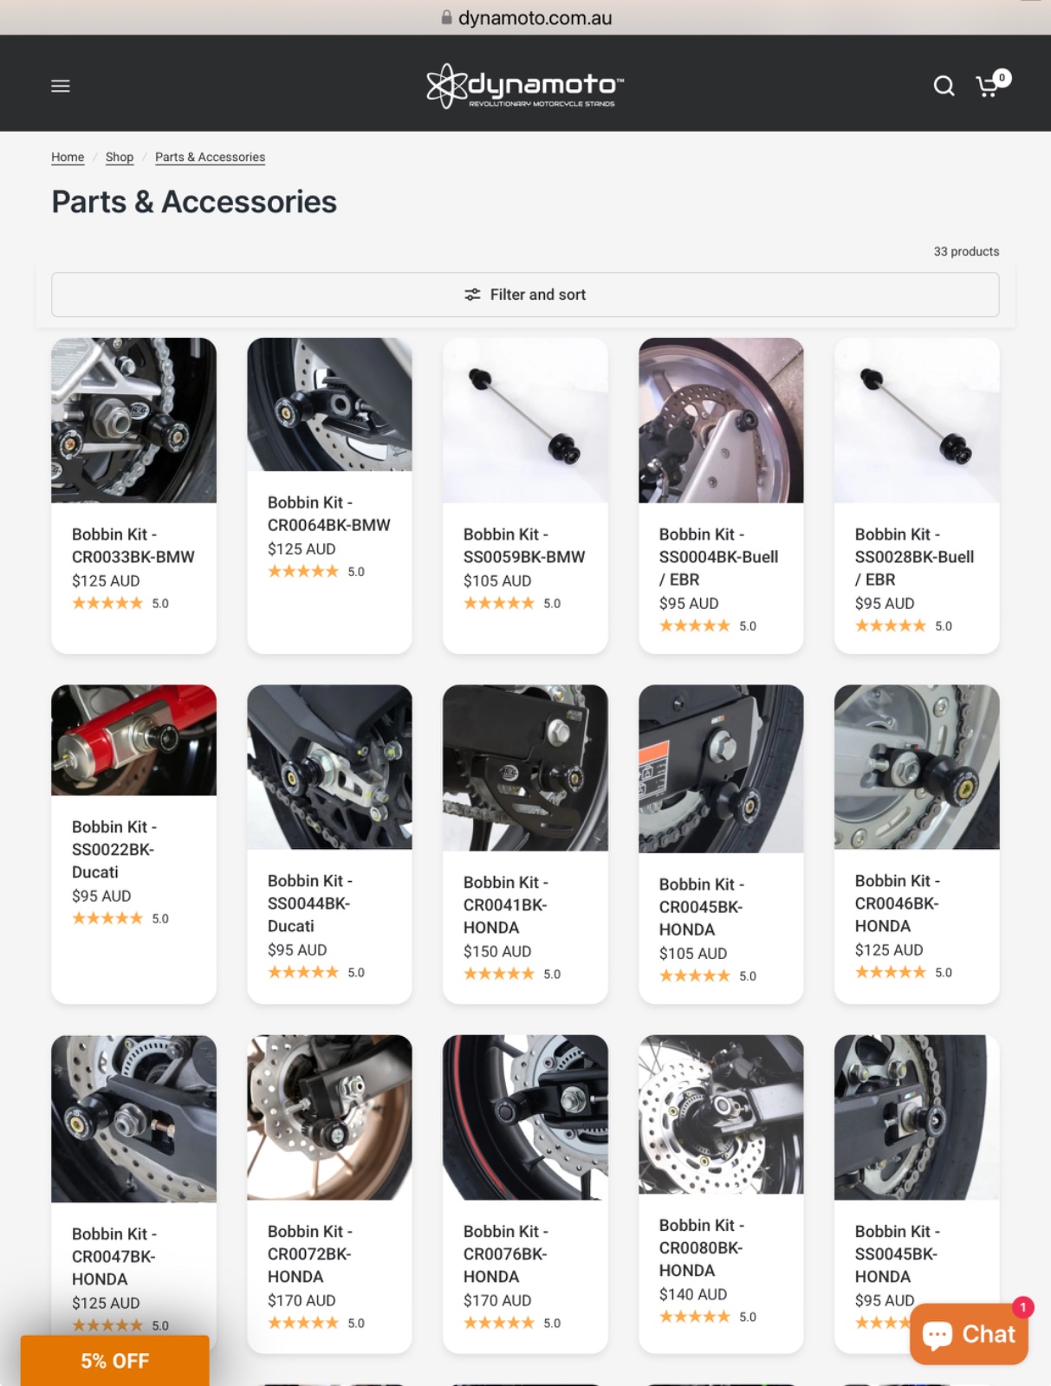Click star rating of CR0033BK-BMW kit

[x=107, y=603]
